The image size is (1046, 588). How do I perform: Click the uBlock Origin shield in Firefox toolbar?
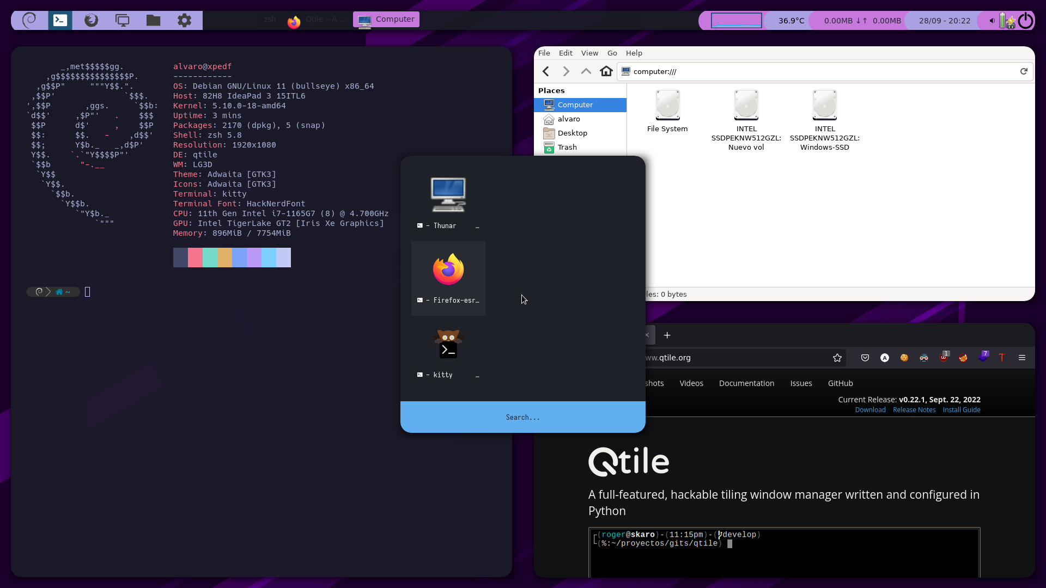(x=944, y=358)
